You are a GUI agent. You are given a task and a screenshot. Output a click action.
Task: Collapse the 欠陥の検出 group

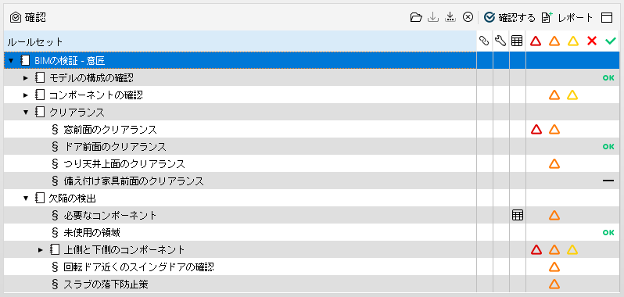tap(26, 198)
